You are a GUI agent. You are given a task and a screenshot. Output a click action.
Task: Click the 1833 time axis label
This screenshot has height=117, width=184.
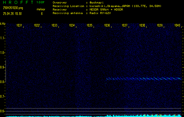(54, 25)
